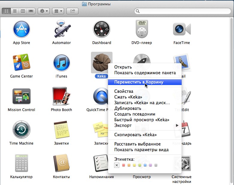This screenshot has height=185, width=234.
Task: Choose Открыть from context menu
Action: pyautogui.click(x=145, y=67)
